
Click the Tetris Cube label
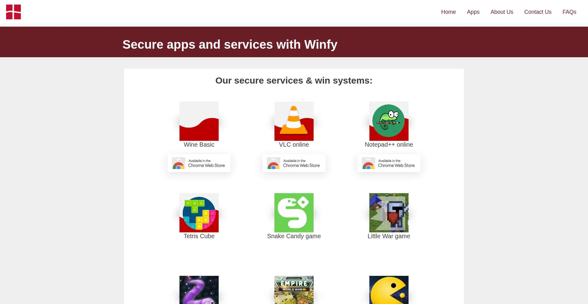199,236
